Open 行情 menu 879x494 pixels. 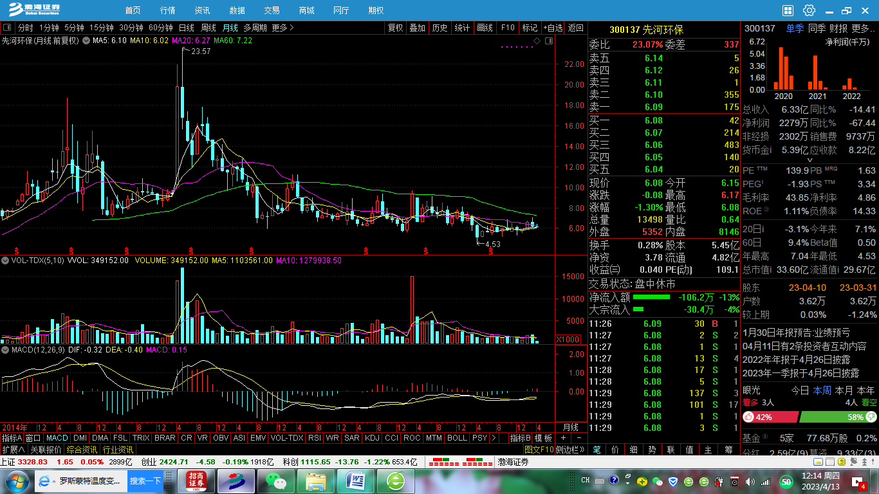coord(167,10)
